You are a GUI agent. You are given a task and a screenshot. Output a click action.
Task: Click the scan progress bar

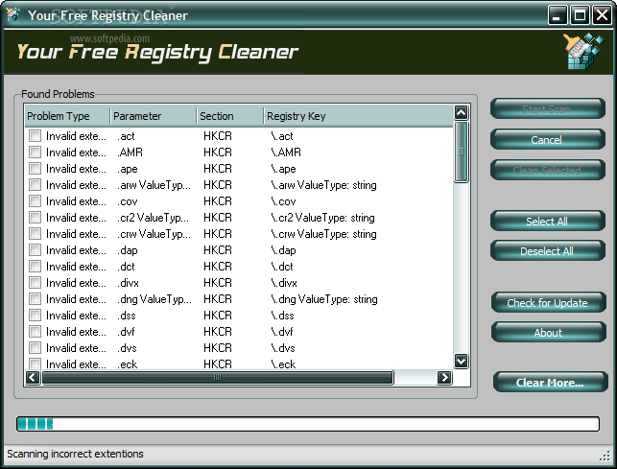[308, 424]
